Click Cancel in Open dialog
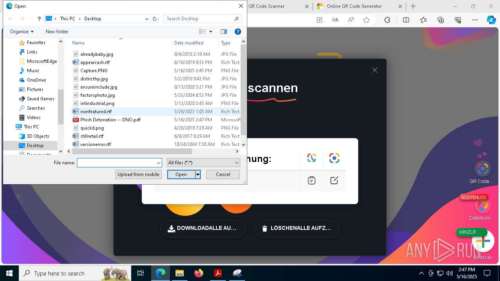This screenshot has height=281, width=500. tap(223, 174)
